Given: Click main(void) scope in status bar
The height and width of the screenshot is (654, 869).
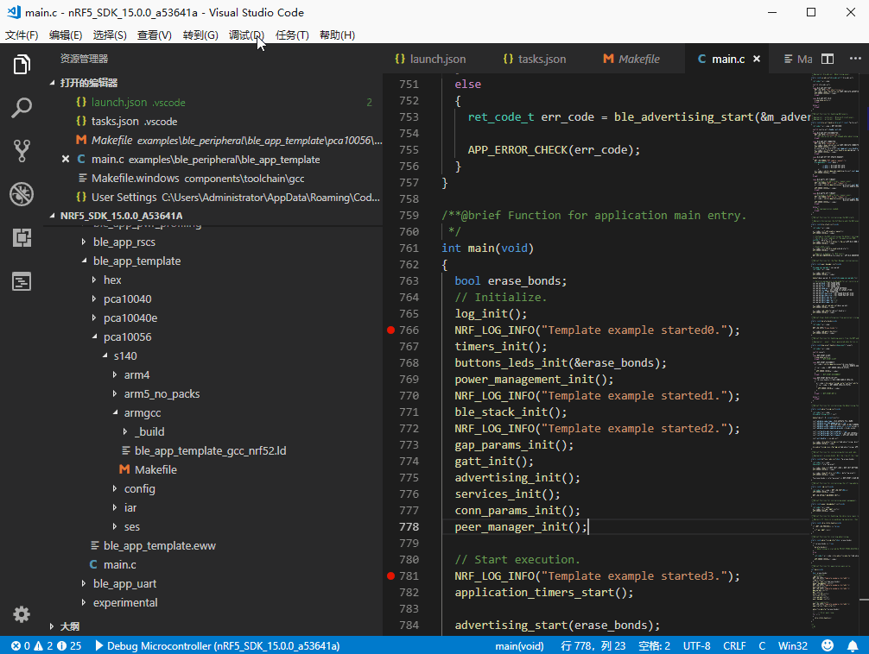Looking at the screenshot, I should [x=519, y=645].
